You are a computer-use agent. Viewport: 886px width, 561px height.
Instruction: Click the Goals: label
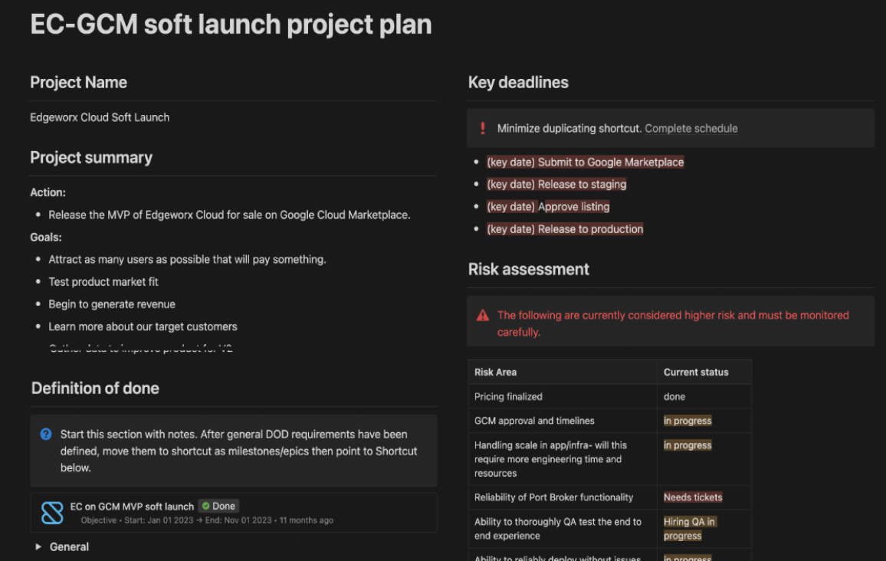[46, 238]
